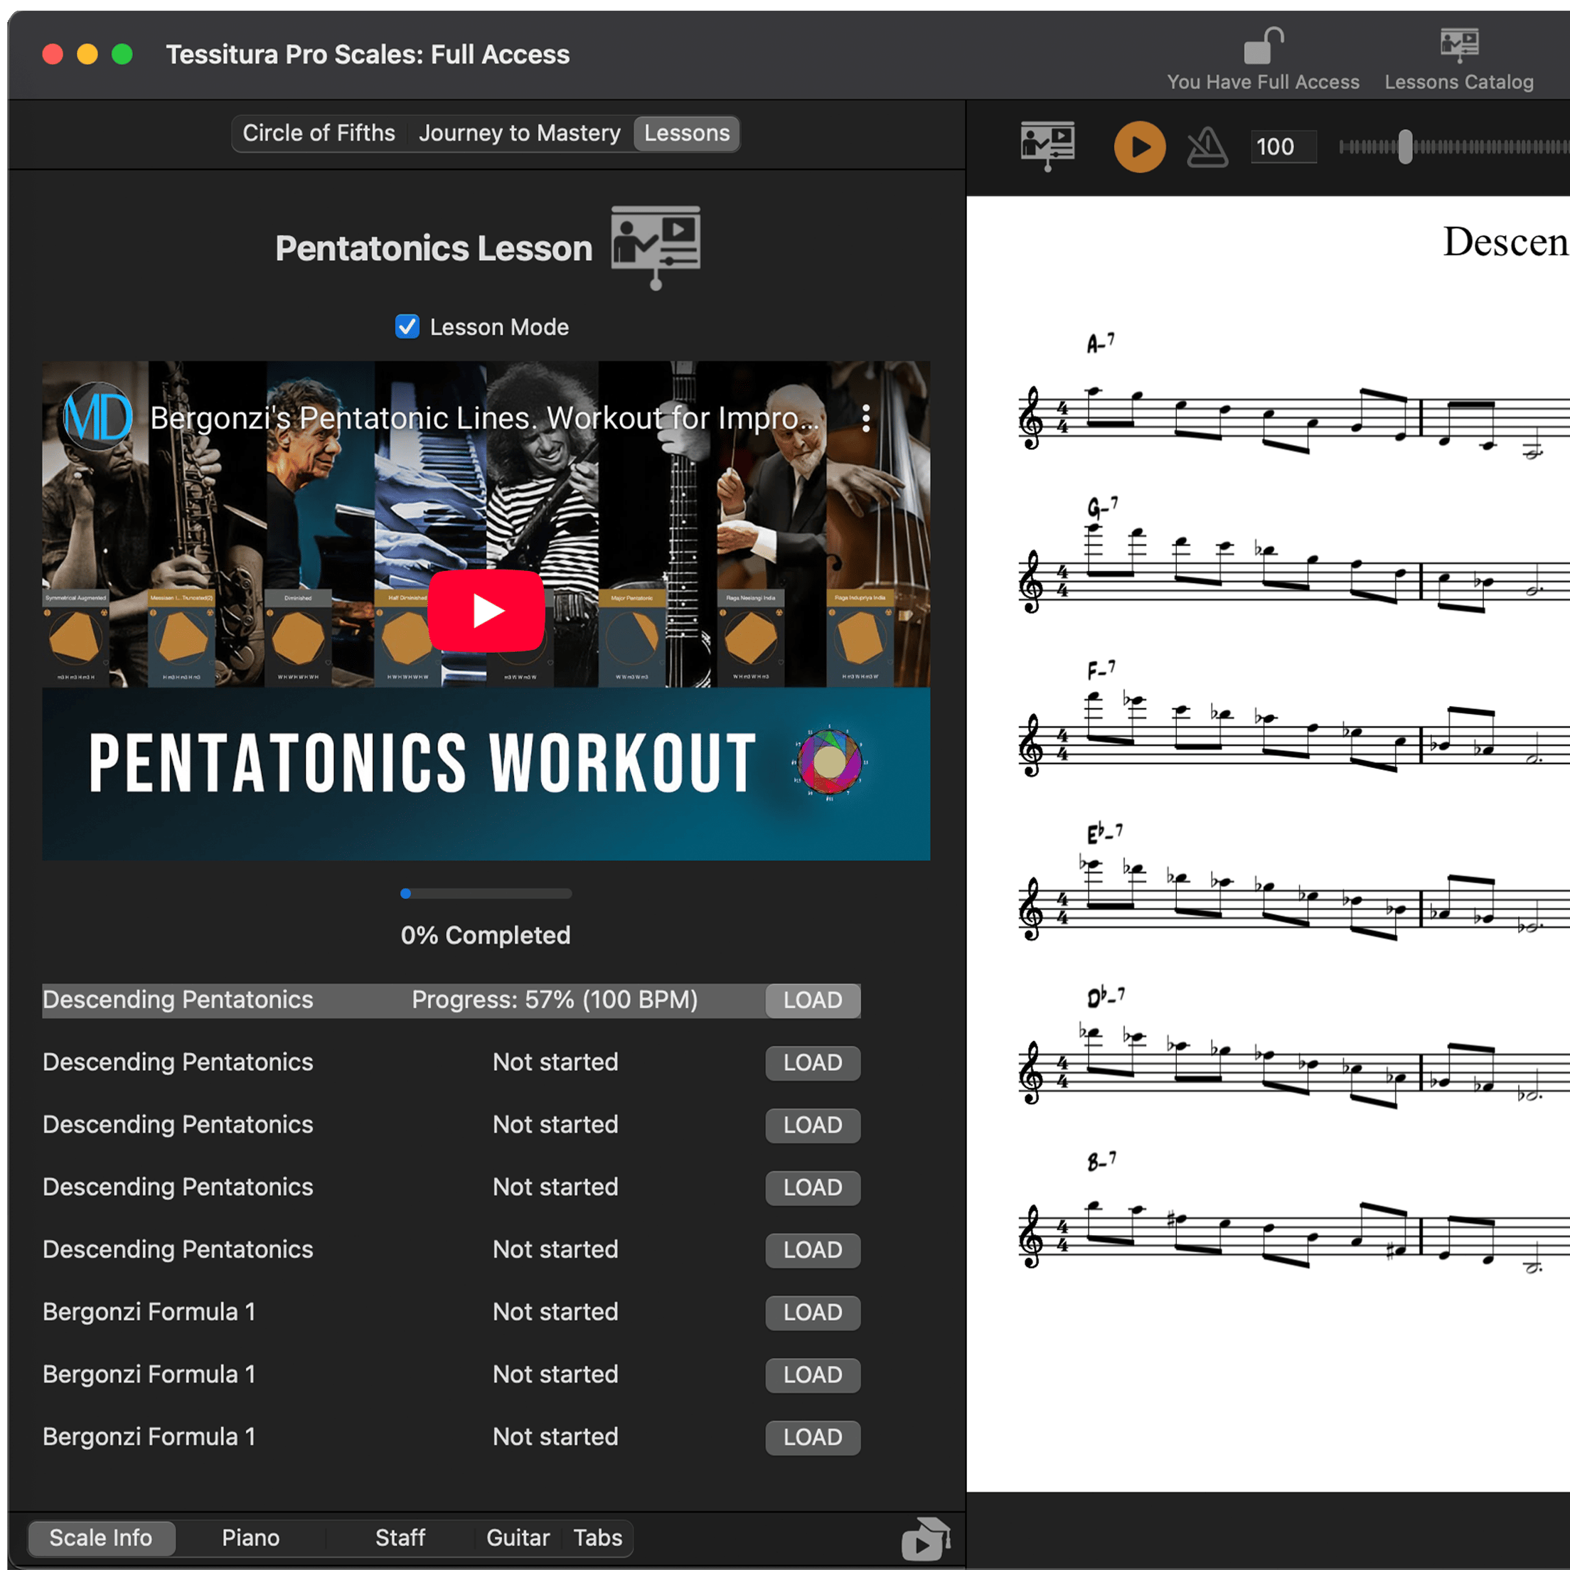Viewport: 1570px width, 1570px height.
Task: Open the Scale Info tab
Action: coord(101,1537)
